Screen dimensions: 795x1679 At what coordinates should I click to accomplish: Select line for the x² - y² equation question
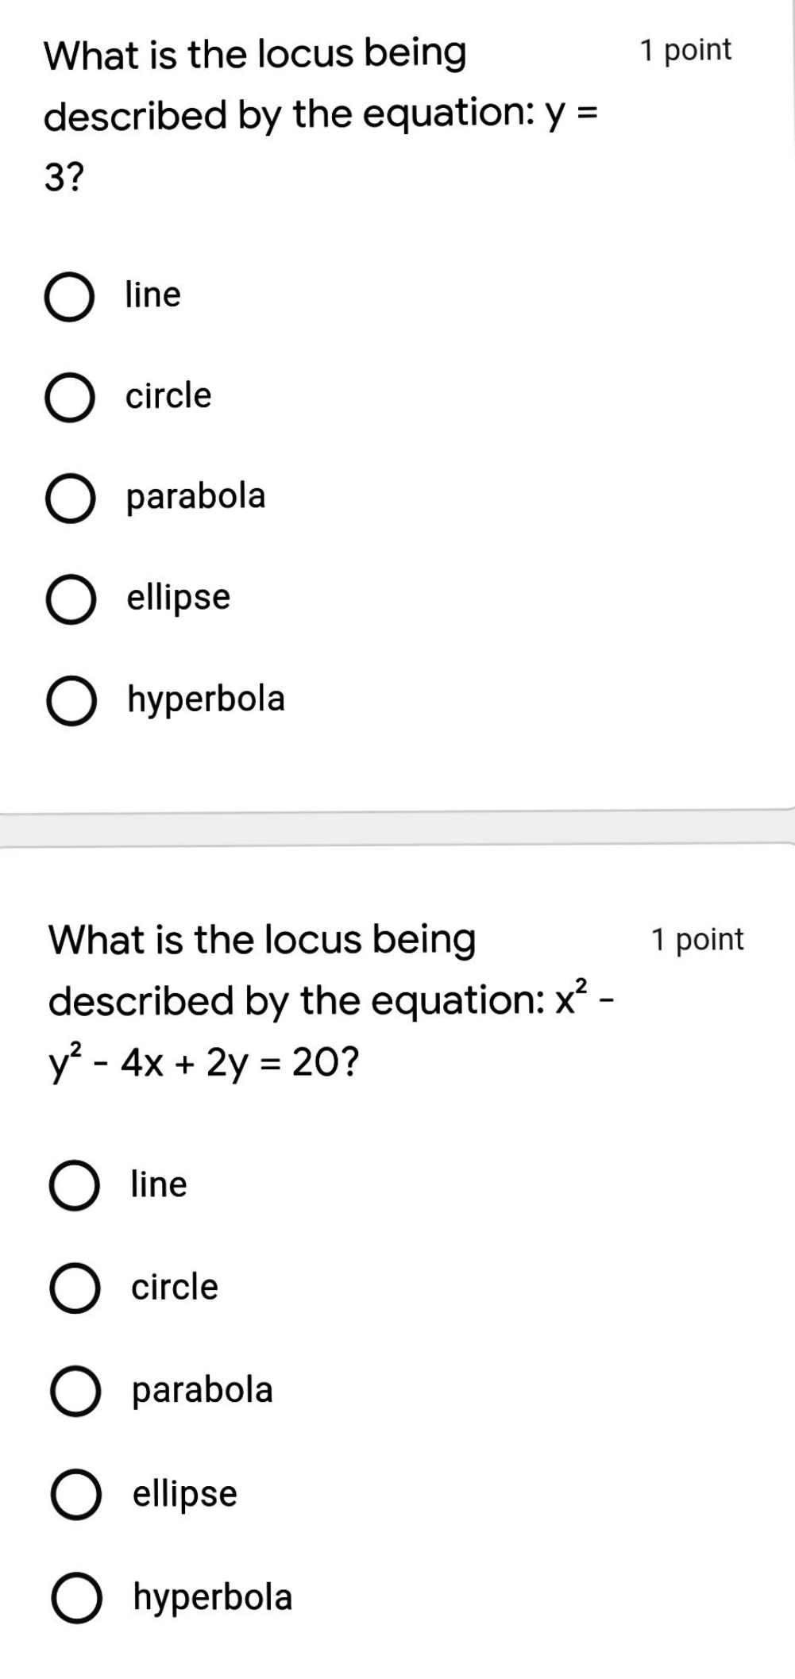click(75, 1184)
